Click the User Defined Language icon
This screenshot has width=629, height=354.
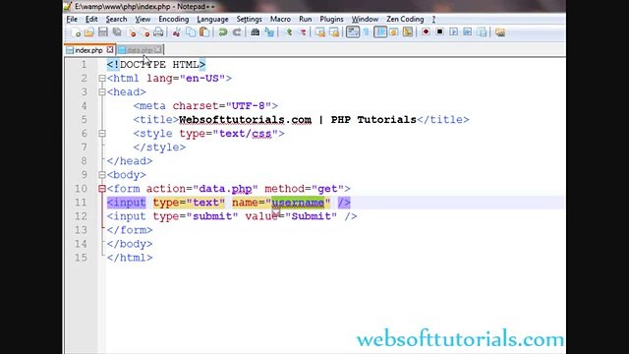pos(394,32)
